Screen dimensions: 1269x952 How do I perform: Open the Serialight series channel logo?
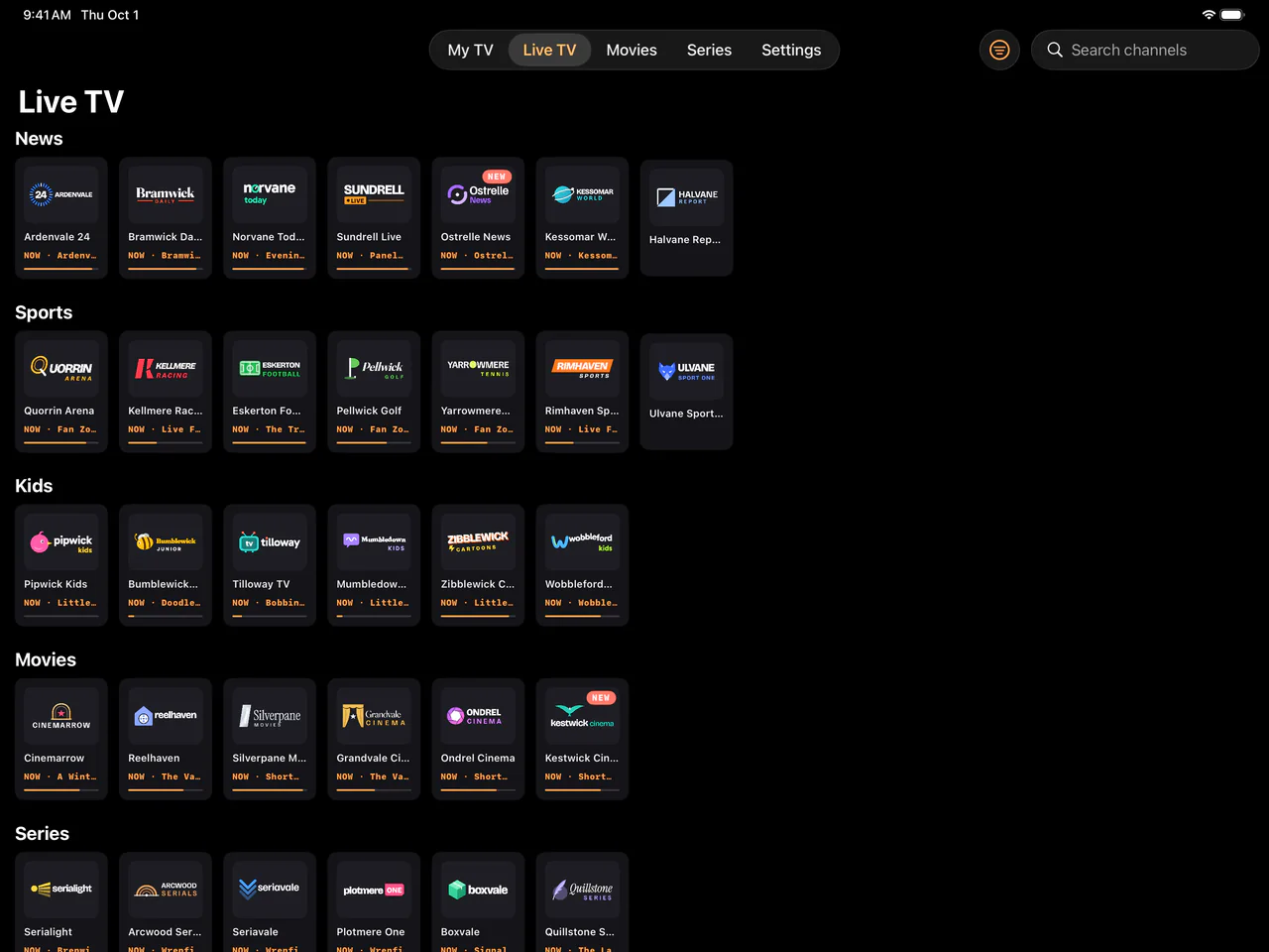(x=61, y=890)
